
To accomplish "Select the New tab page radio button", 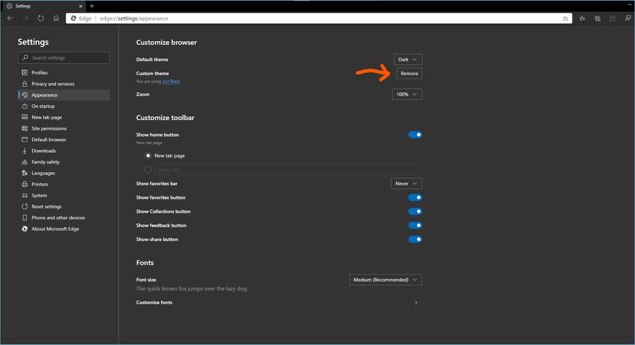I will pos(148,156).
